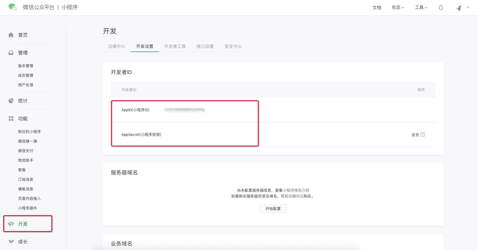478x250 pixels.
Task: Click the blurred AppID value
Action: point(184,110)
